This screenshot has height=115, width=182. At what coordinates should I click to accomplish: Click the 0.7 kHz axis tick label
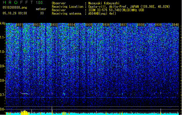pyautogui.click(x=3, y=95)
